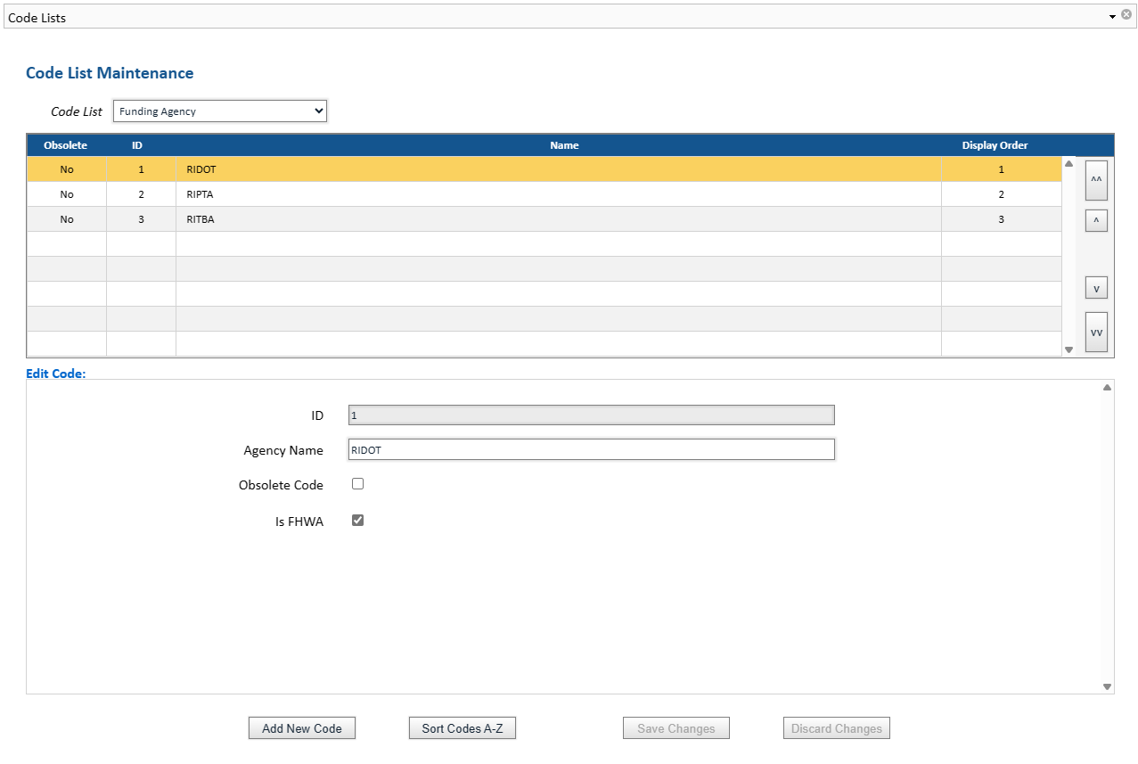The height and width of the screenshot is (764, 1138).
Task: Move code down one with v button
Action: click(x=1096, y=288)
